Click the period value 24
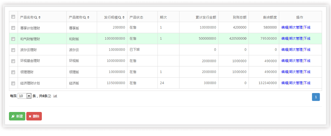Screen dimensions: 331x136 [x=162, y=83]
